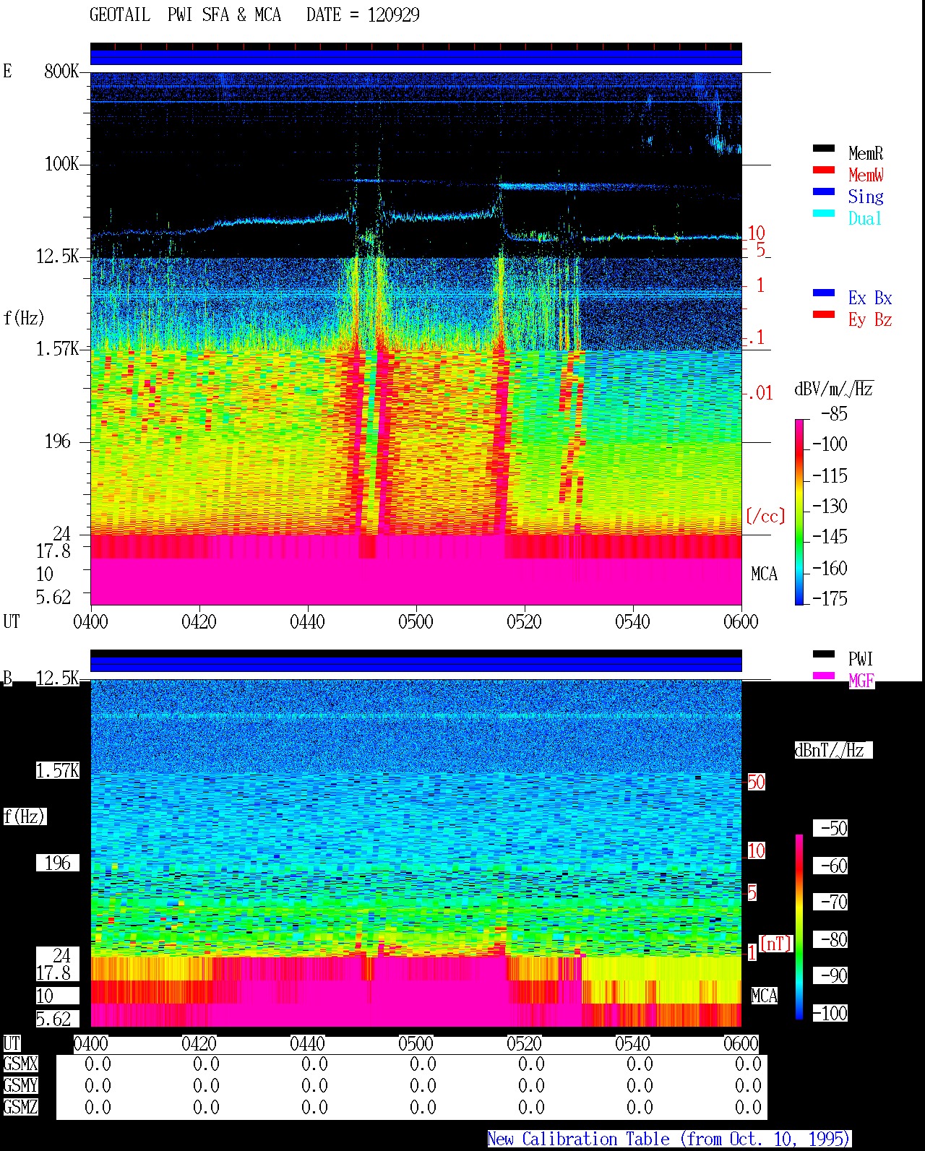Click the blue mode bar above the B spectrogram
The width and height of the screenshot is (925, 1151).
[416, 663]
